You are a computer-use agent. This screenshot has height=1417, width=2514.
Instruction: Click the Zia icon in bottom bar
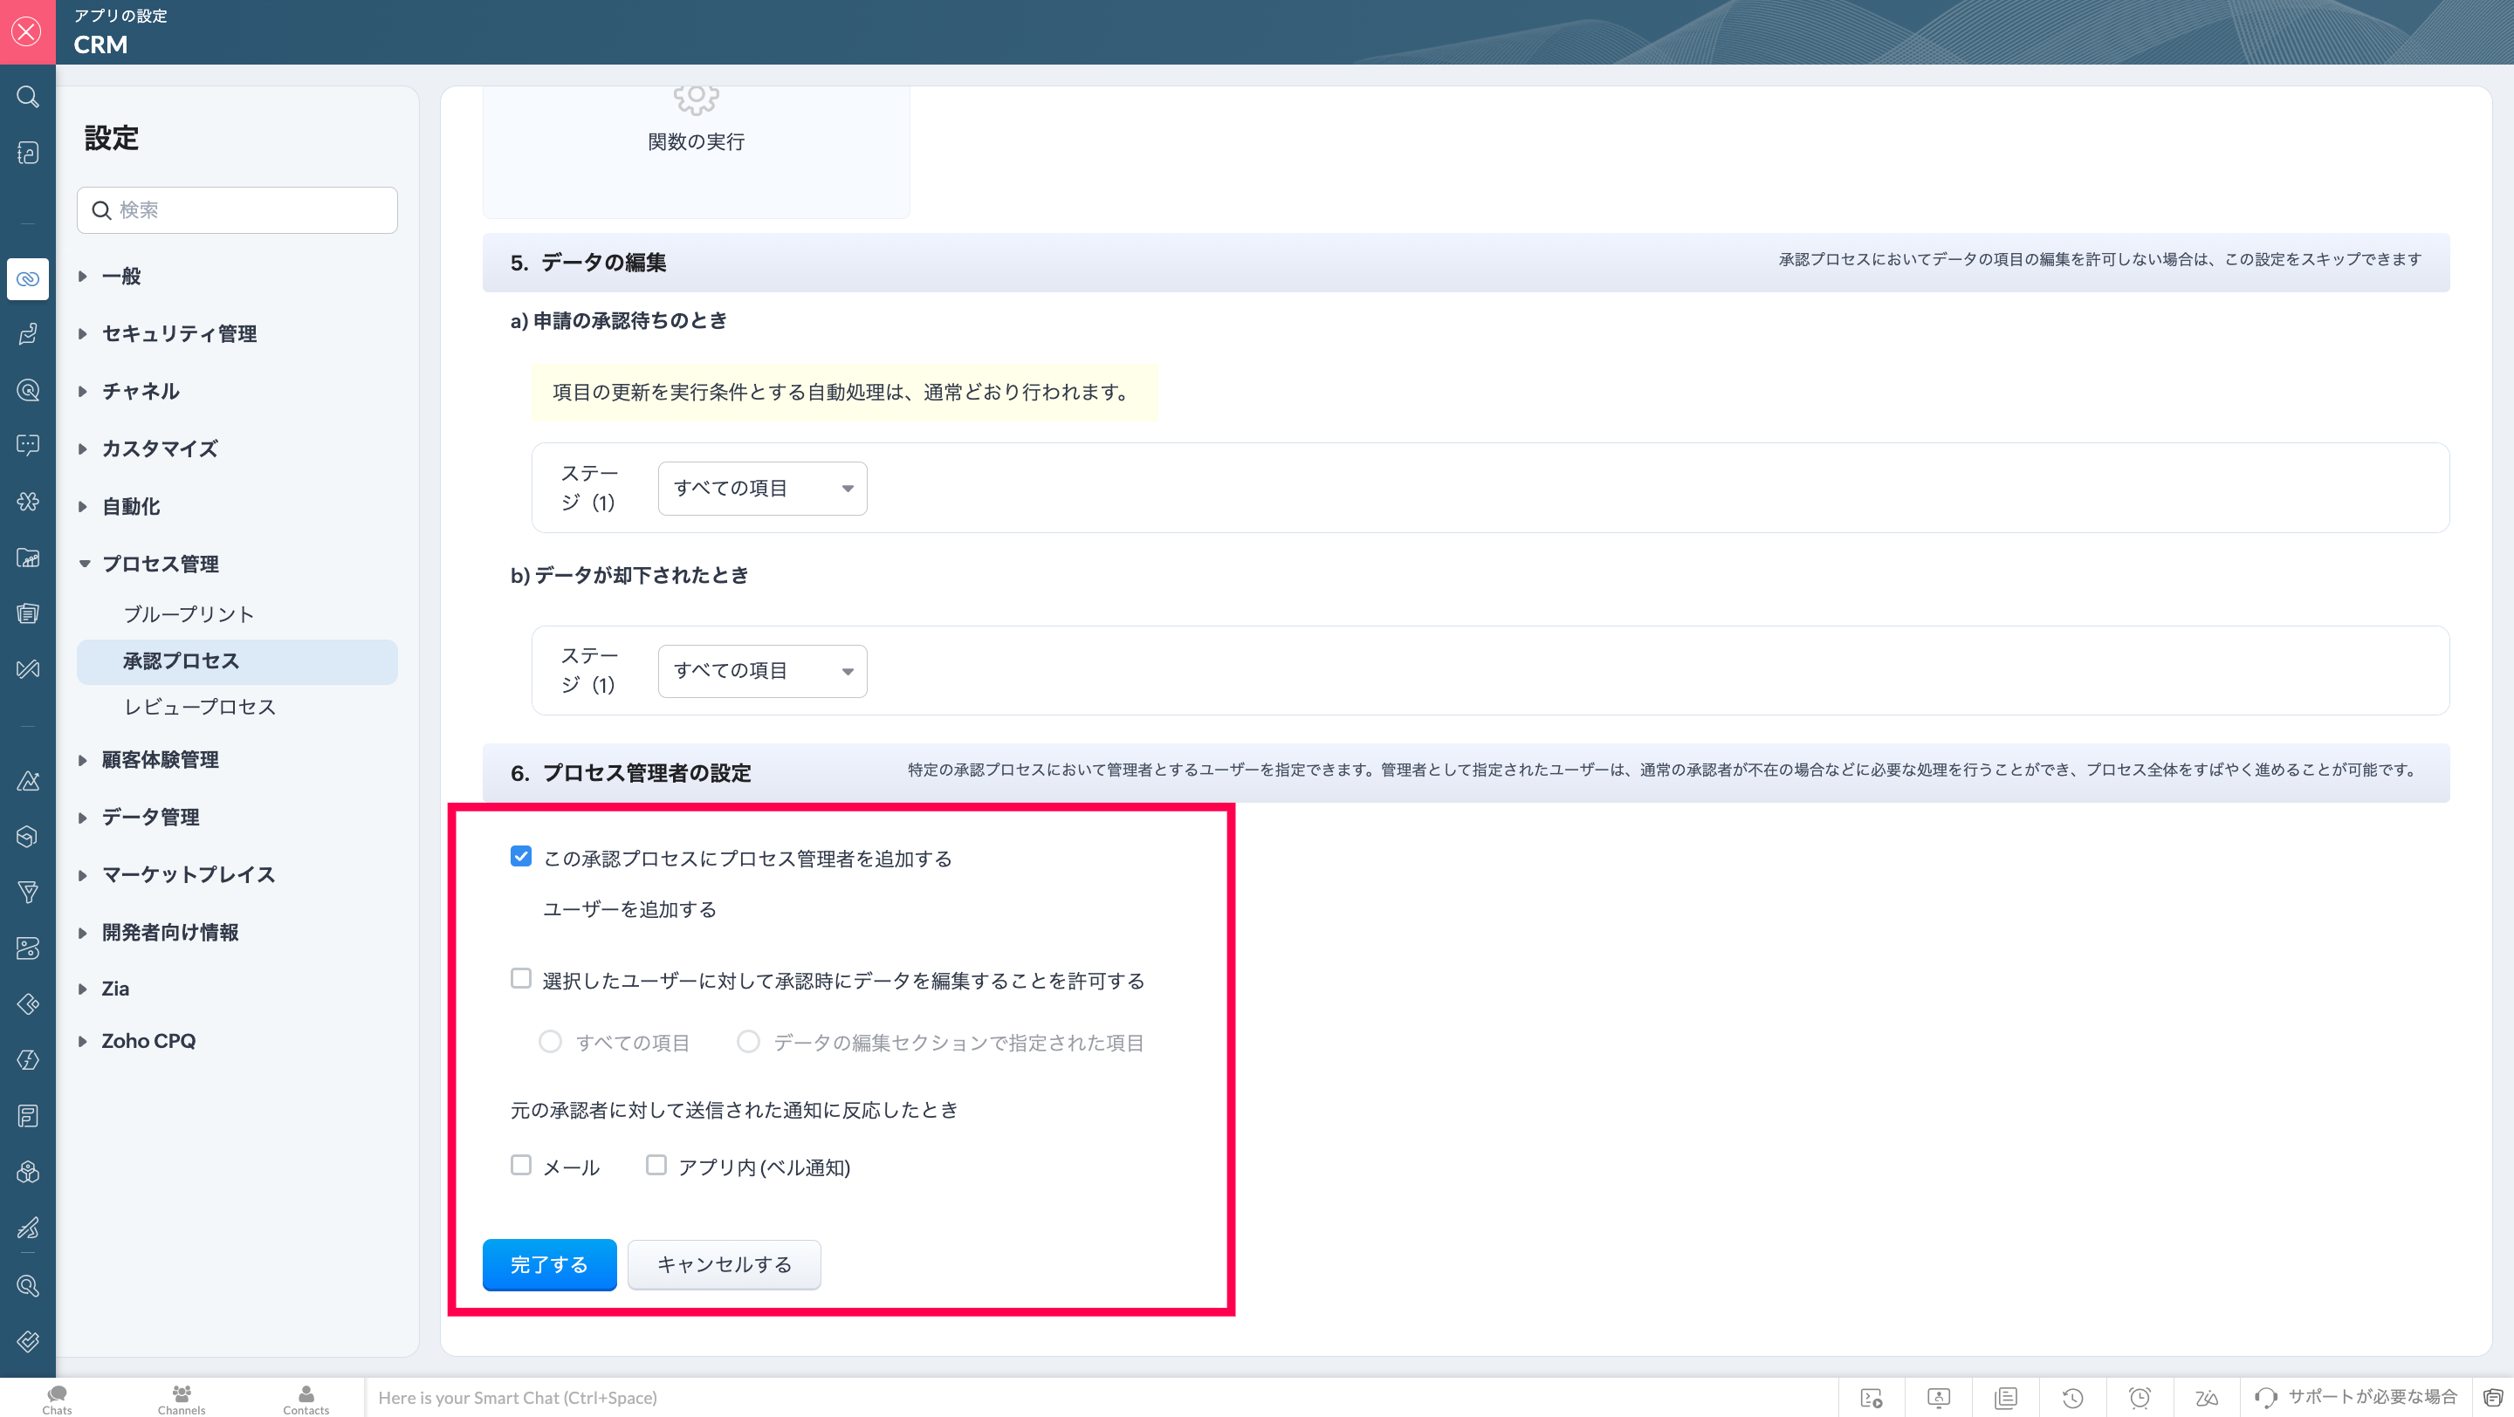click(2206, 1398)
